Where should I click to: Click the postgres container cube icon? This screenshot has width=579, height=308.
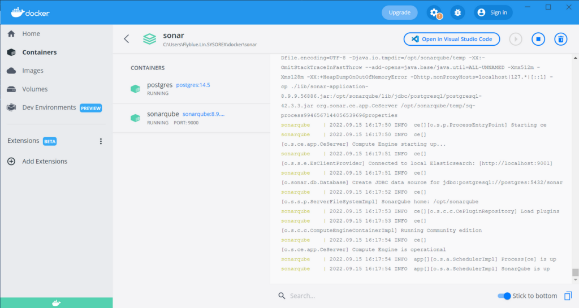click(136, 89)
